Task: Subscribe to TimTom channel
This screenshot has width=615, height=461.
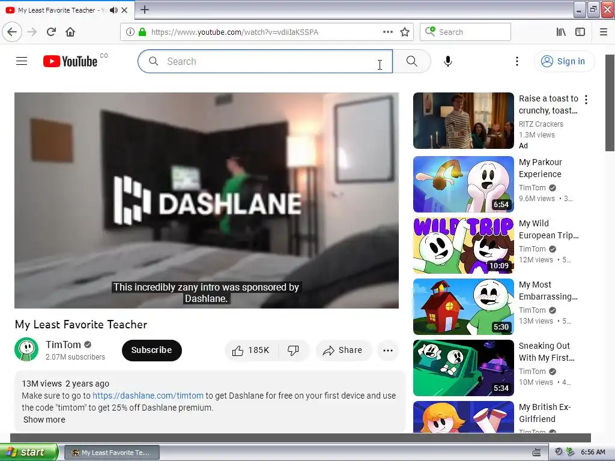Action: (x=152, y=350)
